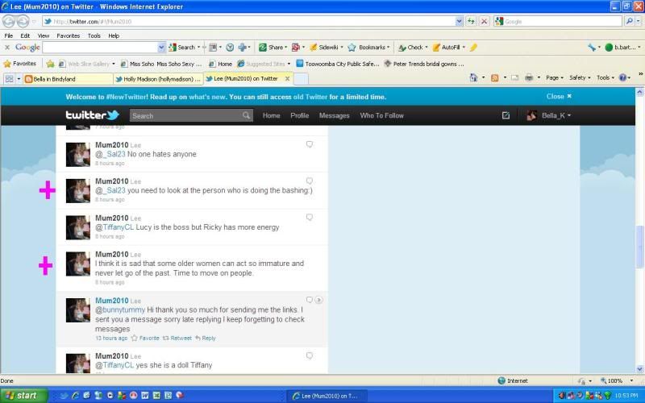Screen dimensions: 645x403
Task: Open Messages in Twitter navigation
Action: (x=334, y=115)
